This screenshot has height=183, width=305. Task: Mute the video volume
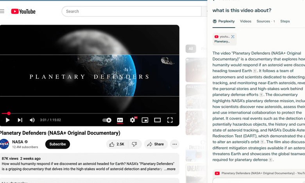coord(32,120)
